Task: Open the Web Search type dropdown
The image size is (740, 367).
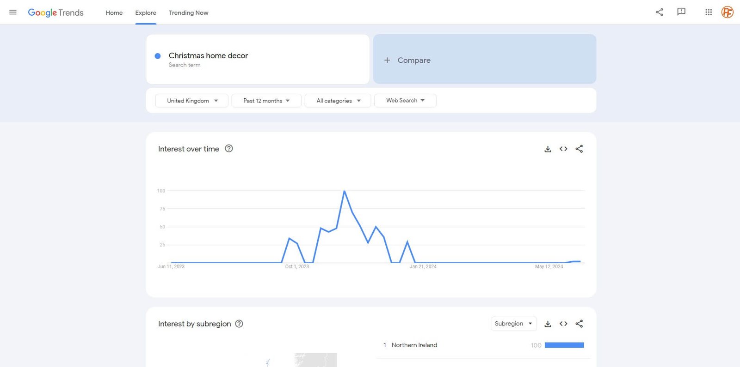Action: coord(405,101)
